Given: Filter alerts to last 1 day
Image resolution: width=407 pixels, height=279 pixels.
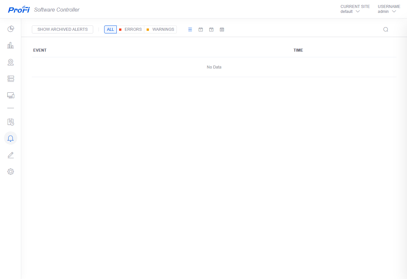Looking at the screenshot, I should tap(201, 29).
